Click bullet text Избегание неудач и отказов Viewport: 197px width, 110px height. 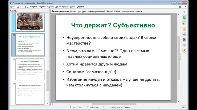[113, 82]
